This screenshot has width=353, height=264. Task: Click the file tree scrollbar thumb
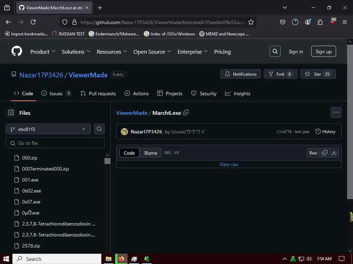pyautogui.click(x=108, y=161)
